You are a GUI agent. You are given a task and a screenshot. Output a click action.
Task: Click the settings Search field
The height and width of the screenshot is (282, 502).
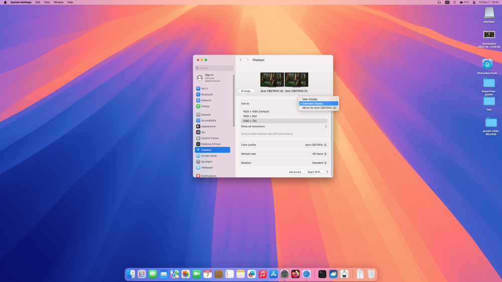(x=214, y=68)
